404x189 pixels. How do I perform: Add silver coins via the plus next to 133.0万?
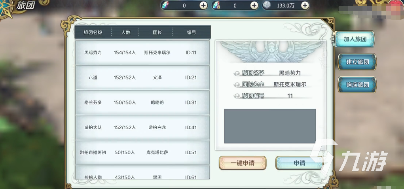[305, 6]
